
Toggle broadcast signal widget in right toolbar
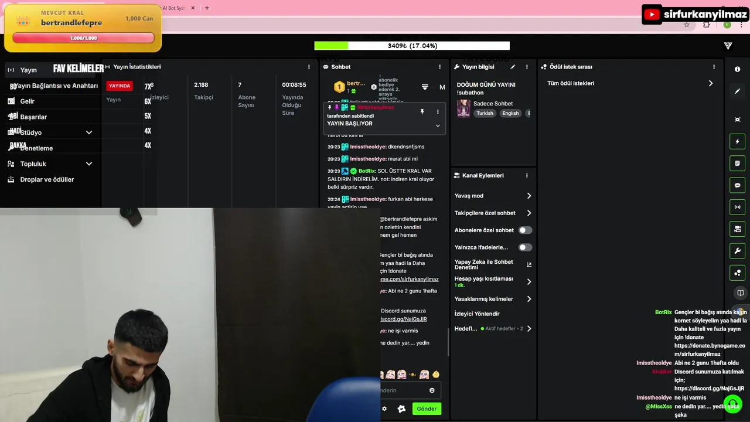click(x=737, y=207)
